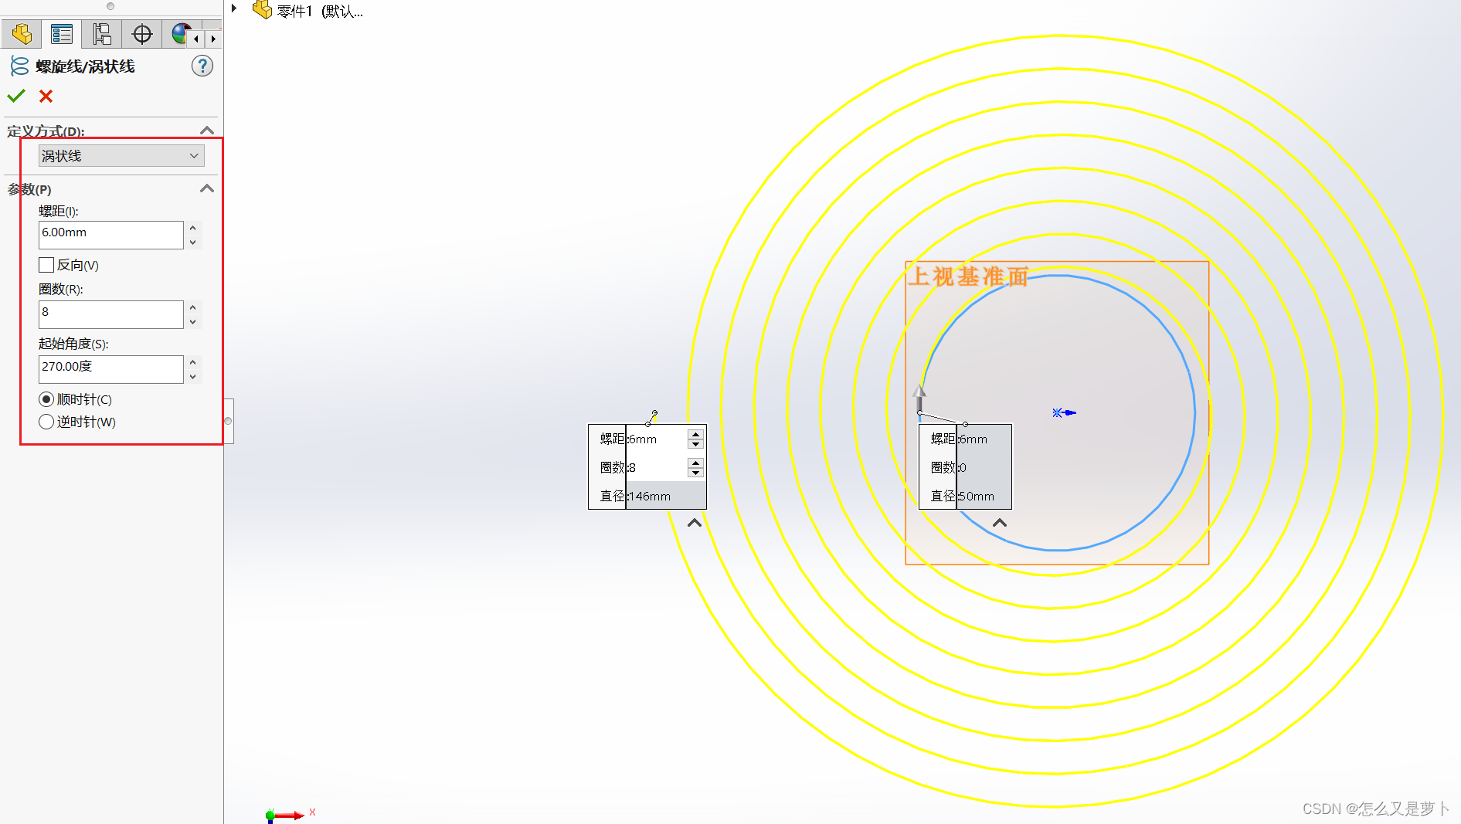The width and height of the screenshot is (1461, 824).
Task: Enable the 反向 reverse direction checkbox
Action: coord(46,265)
